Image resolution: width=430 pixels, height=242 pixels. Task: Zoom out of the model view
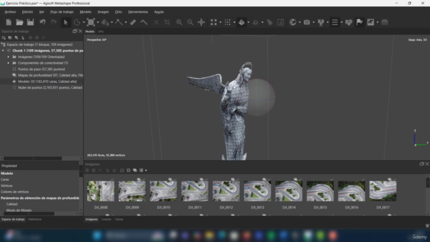pyautogui.click(x=190, y=22)
